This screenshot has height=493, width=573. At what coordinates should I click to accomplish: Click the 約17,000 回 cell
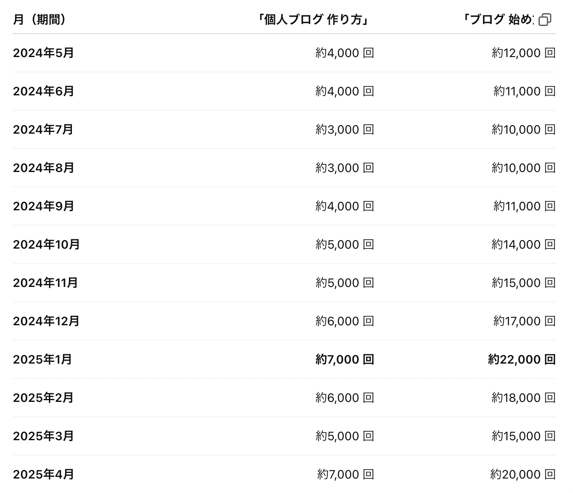[524, 321]
